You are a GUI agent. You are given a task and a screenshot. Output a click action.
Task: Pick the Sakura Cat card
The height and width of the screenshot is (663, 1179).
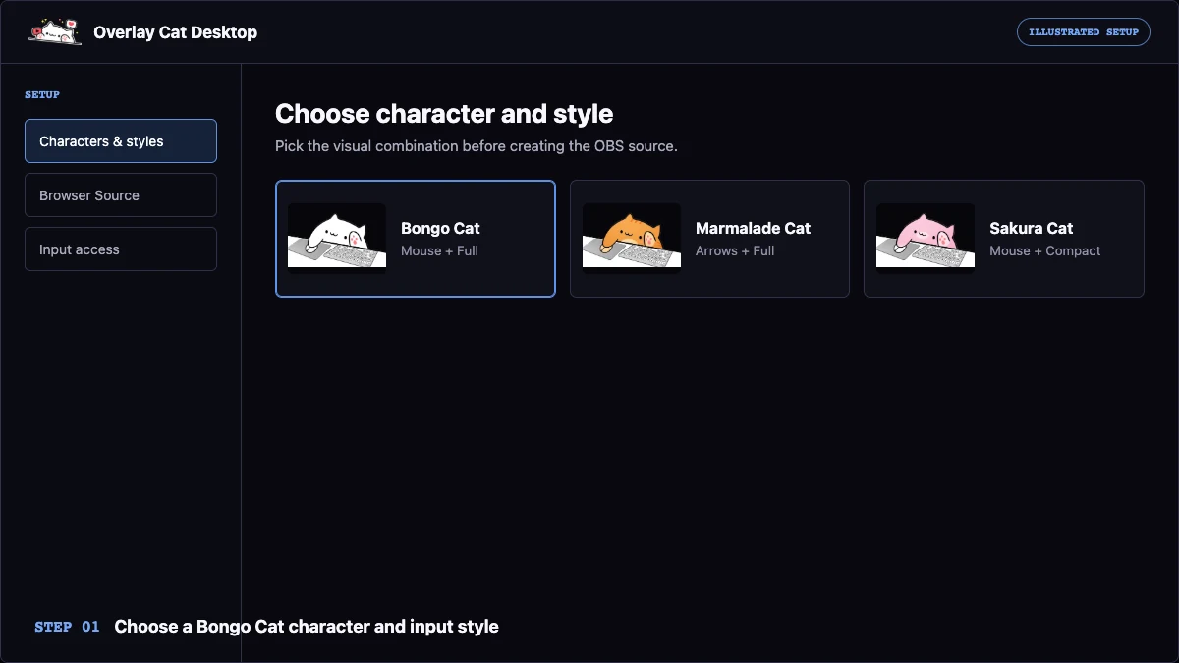1004,239
